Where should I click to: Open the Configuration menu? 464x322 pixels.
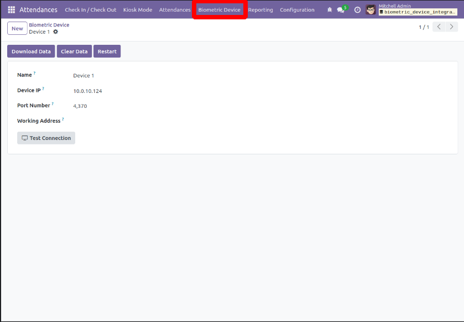pyautogui.click(x=297, y=10)
